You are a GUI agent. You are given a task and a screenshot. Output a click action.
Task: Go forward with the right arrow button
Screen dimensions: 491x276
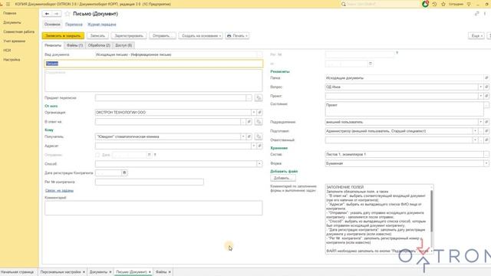click(56, 14)
